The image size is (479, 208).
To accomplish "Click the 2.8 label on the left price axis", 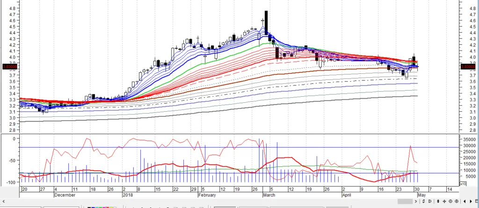I will [11, 130].
